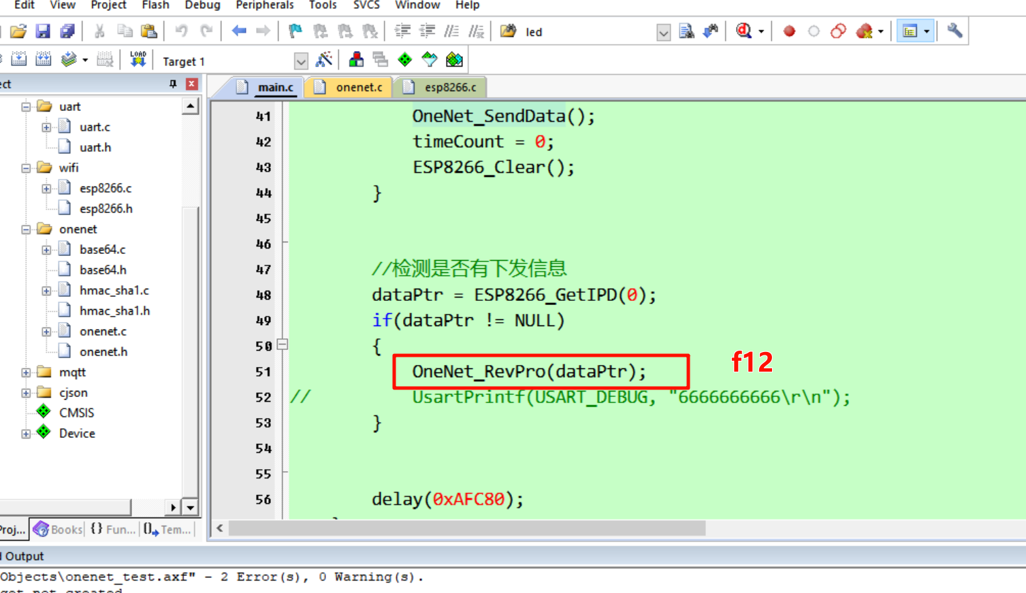Screen dimensions: 1026x593
Task: Rebuild all target files
Action: click(44, 60)
